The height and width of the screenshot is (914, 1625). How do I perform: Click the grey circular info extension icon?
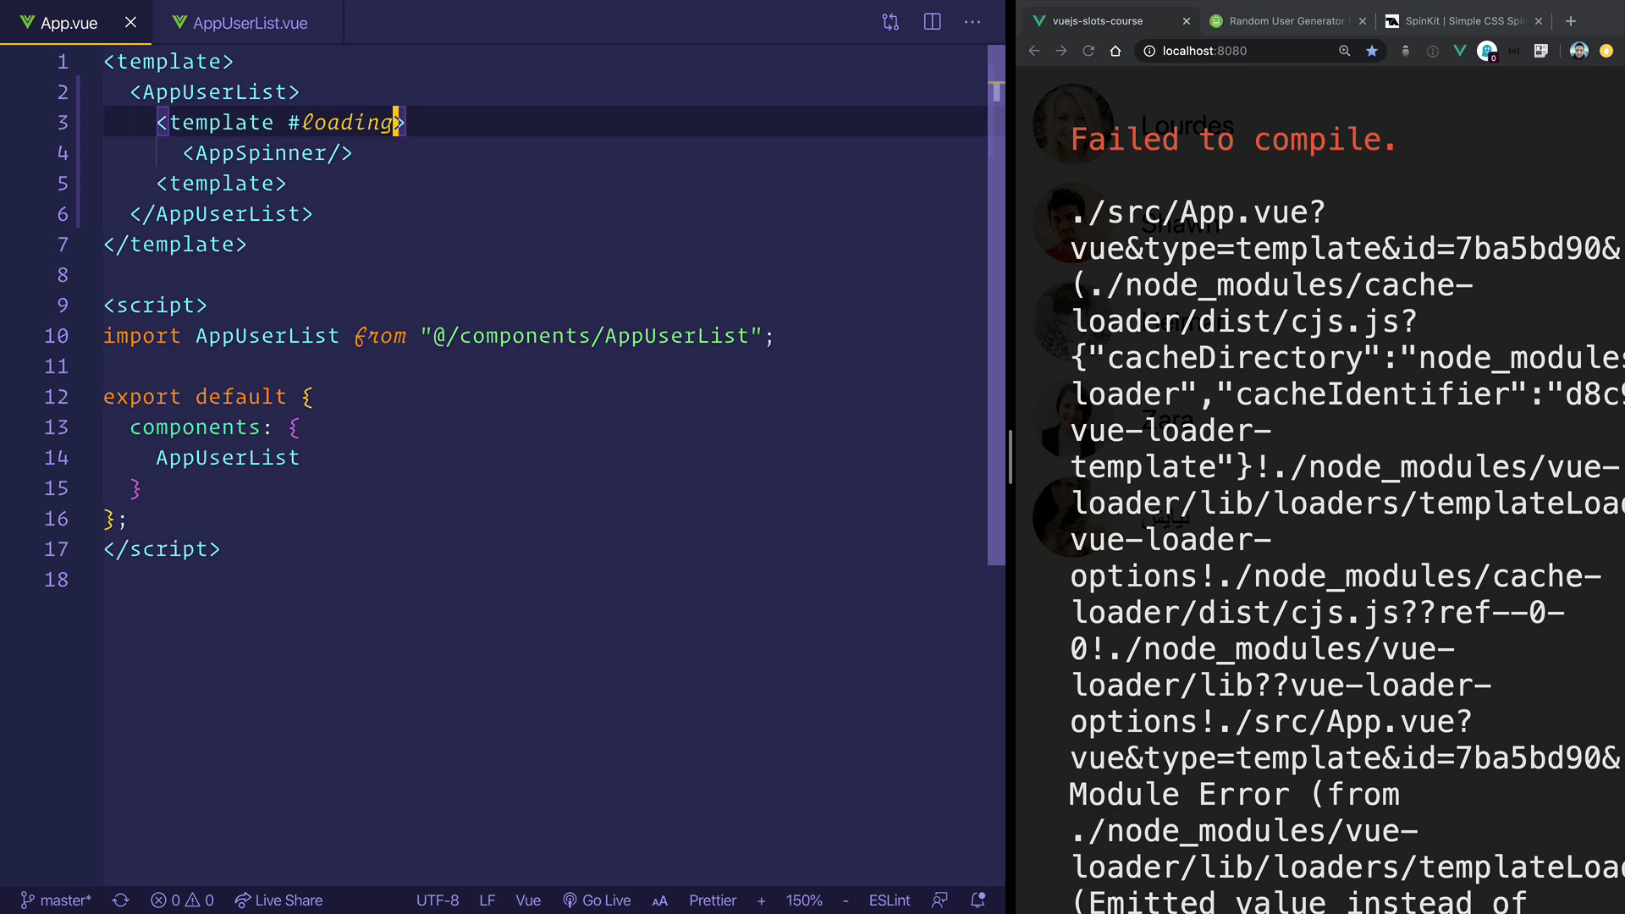[1433, 51]
